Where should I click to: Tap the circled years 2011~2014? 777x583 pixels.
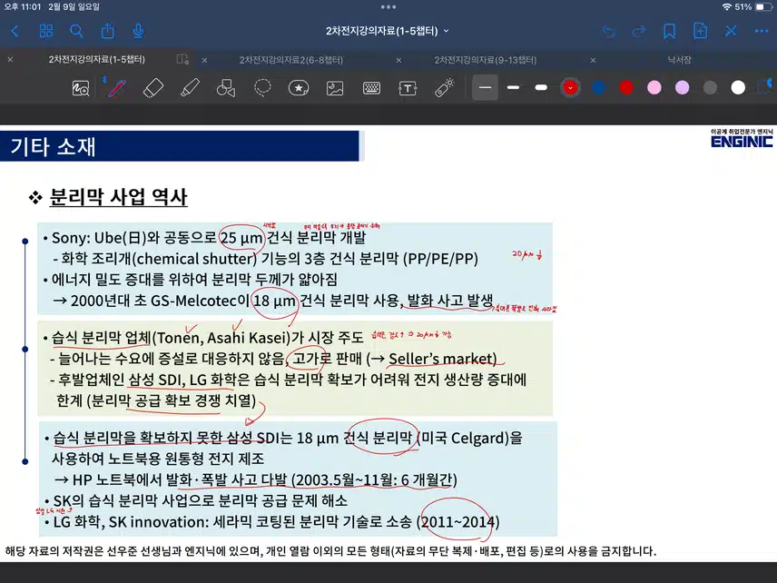[457, 521]
